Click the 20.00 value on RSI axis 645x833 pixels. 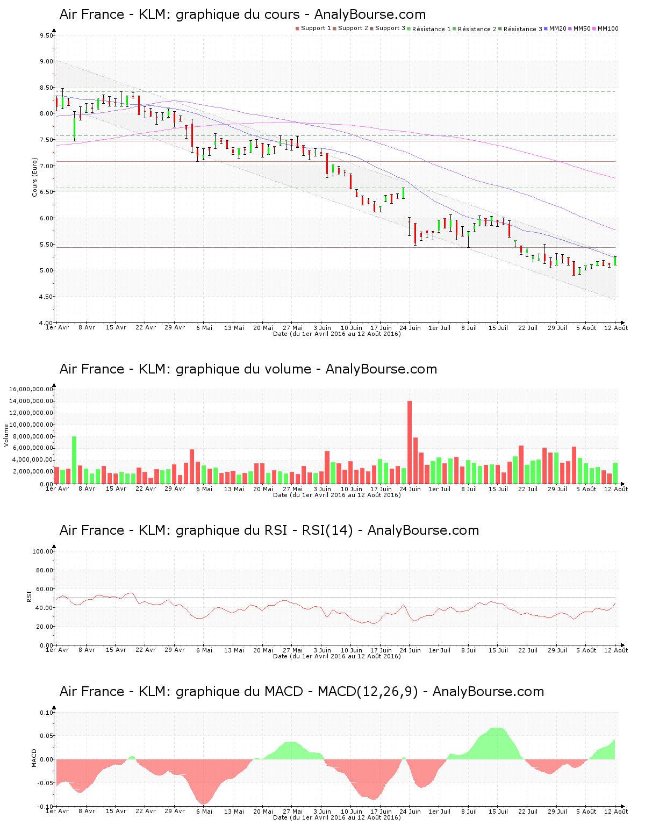click(45, 627)
